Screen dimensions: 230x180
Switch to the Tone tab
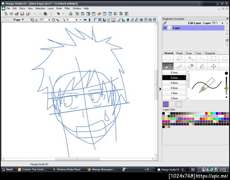tap(198, 53)
